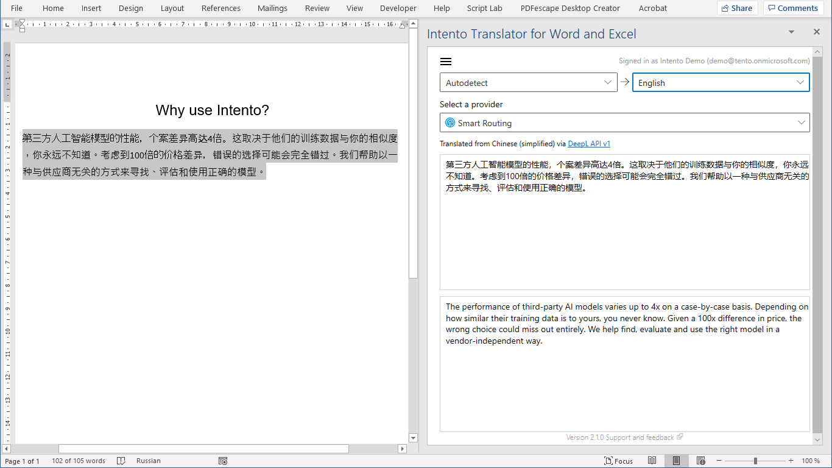832x468 pixels.
Task: Open the Acrobat ribbon tab
Action: click(x=653, y=8)
